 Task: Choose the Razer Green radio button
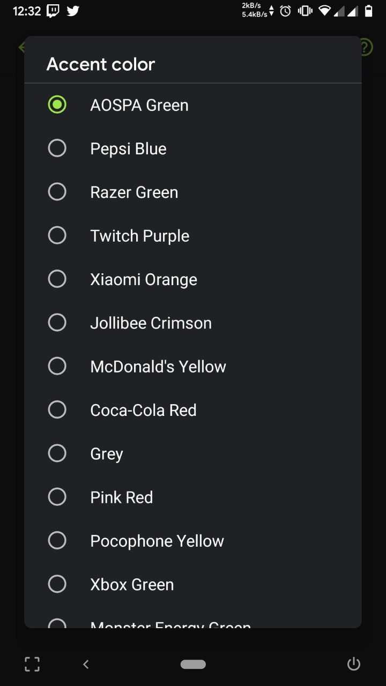tap(57, 191)
